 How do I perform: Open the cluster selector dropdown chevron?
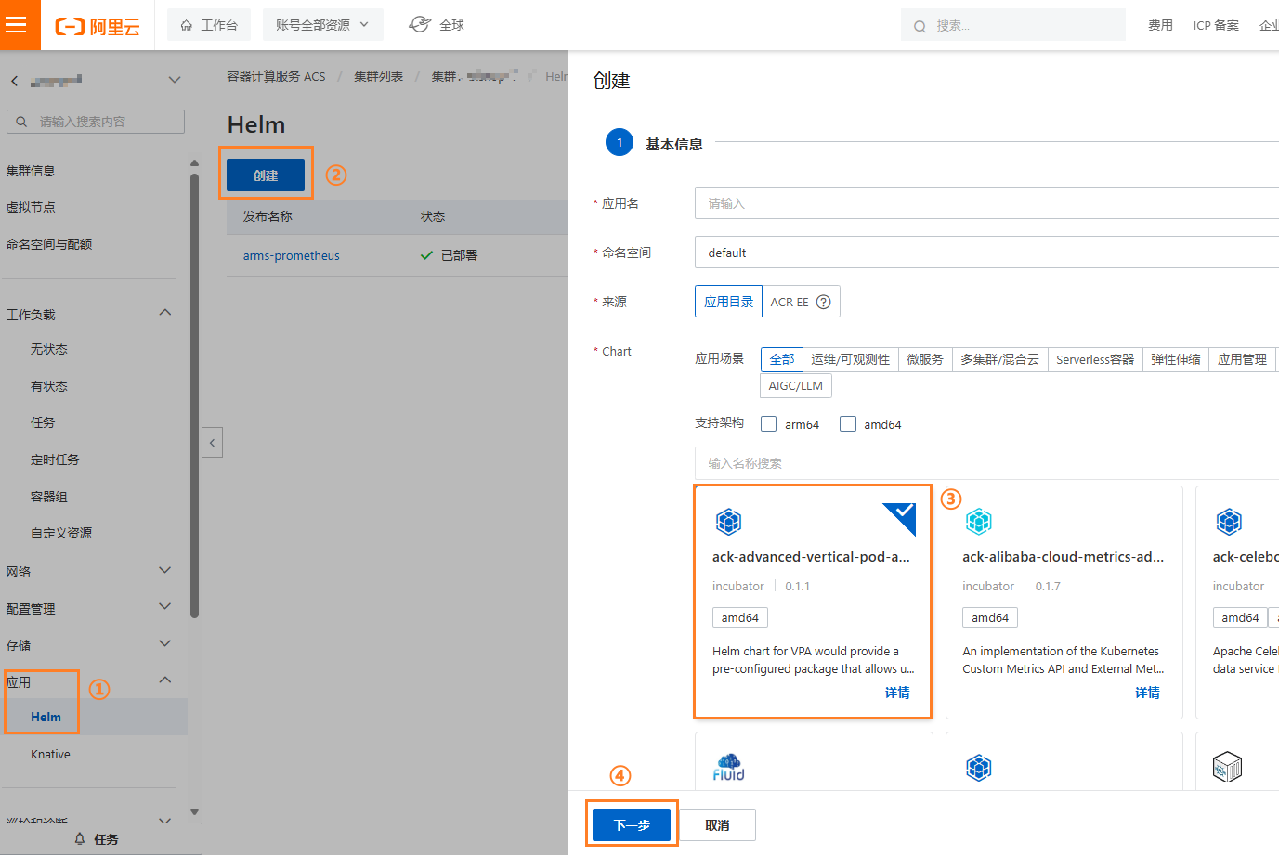174,80
